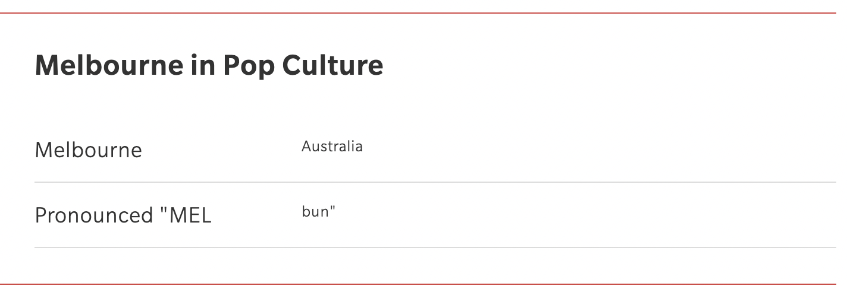Click the word "in" in the heading
The width and height of the screenshot is (847, 286).
[x=203, y=65]
